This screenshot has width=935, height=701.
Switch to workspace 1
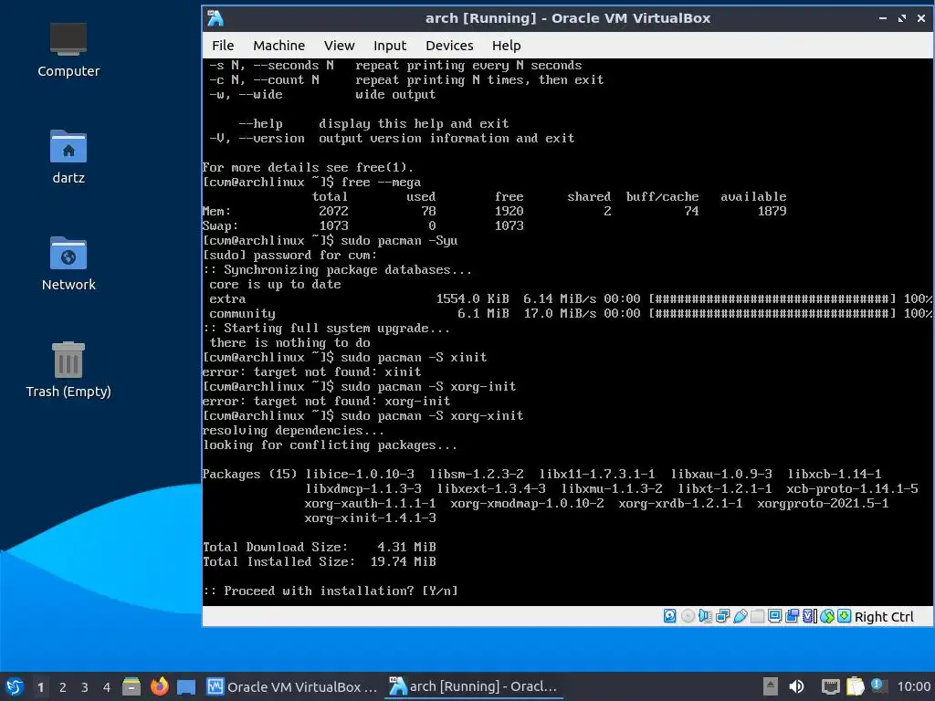click(40, 687)
